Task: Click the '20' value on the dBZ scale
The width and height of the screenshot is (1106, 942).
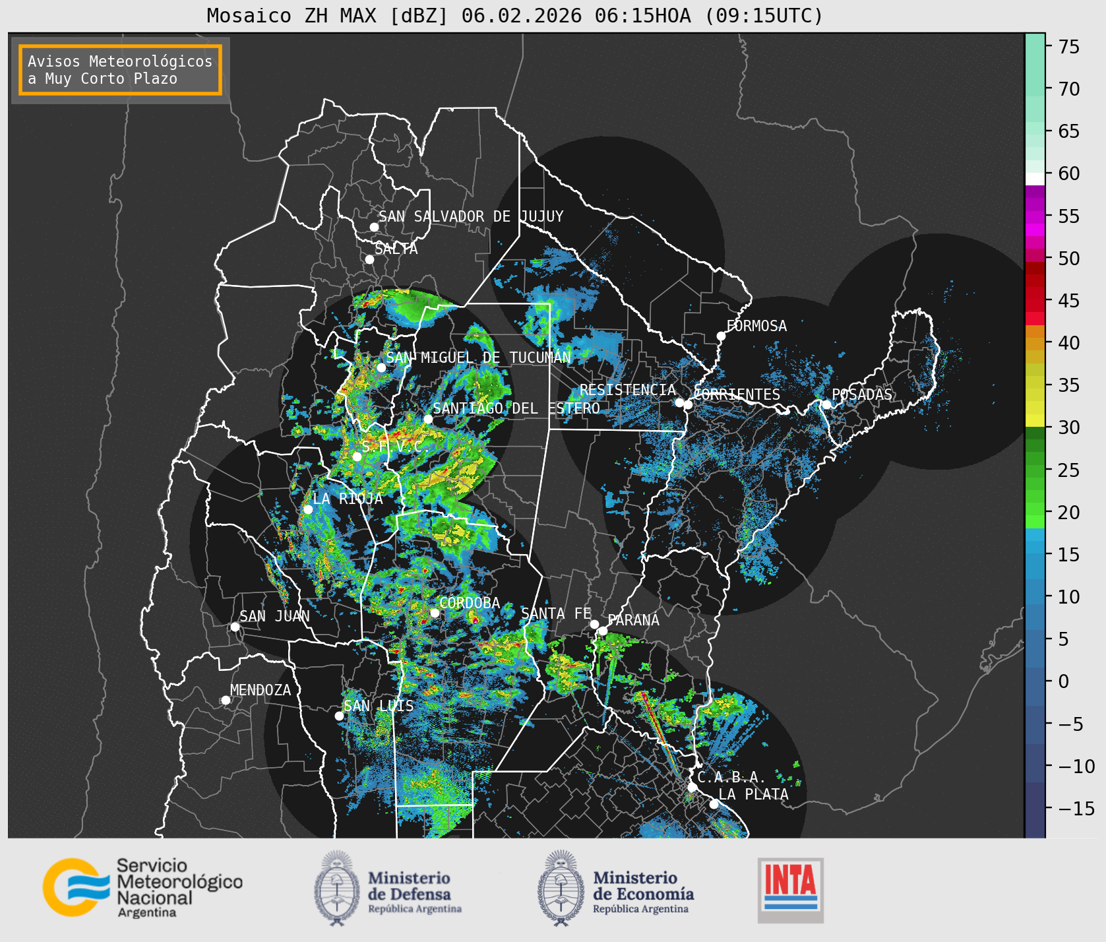Action: coord(1069,513)
